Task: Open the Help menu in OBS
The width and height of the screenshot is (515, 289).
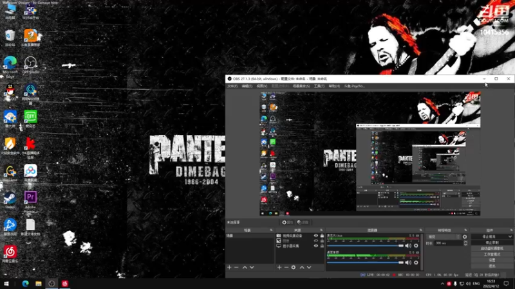Action: pyautogui.click(x=334, y=86)
